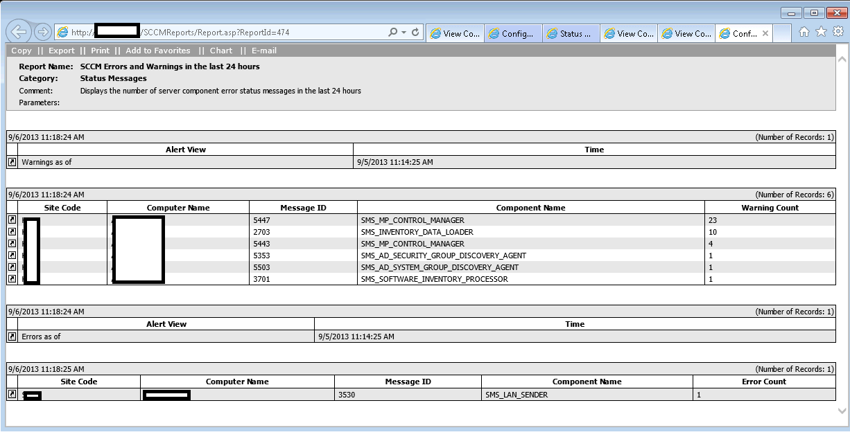Click the message ID '2703' cell

(303, 232)
